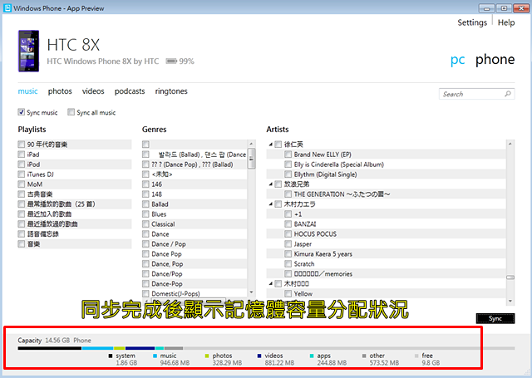Select the Dance / Pop genre row

click(x=195, y=243)
